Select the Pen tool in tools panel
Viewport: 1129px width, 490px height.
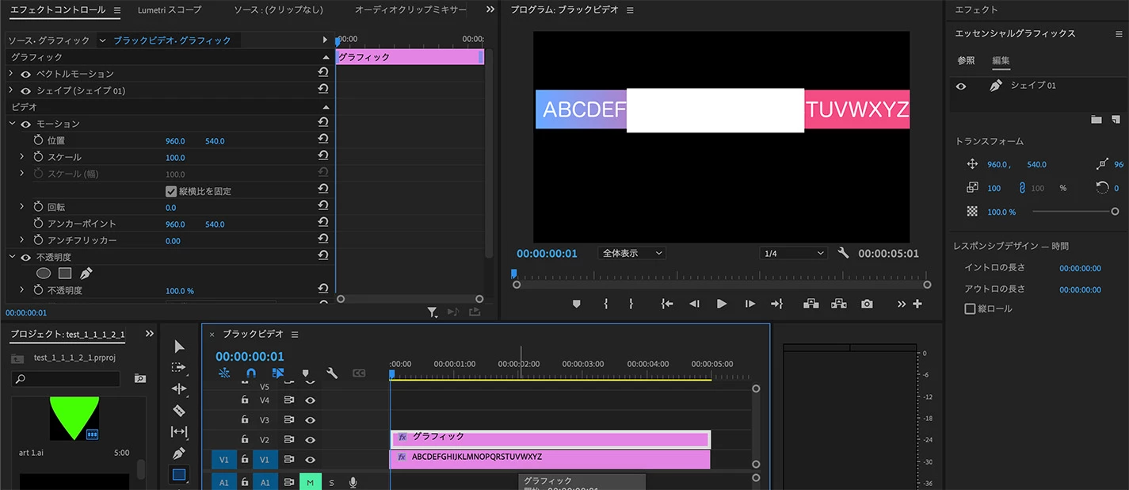(179, 454)
